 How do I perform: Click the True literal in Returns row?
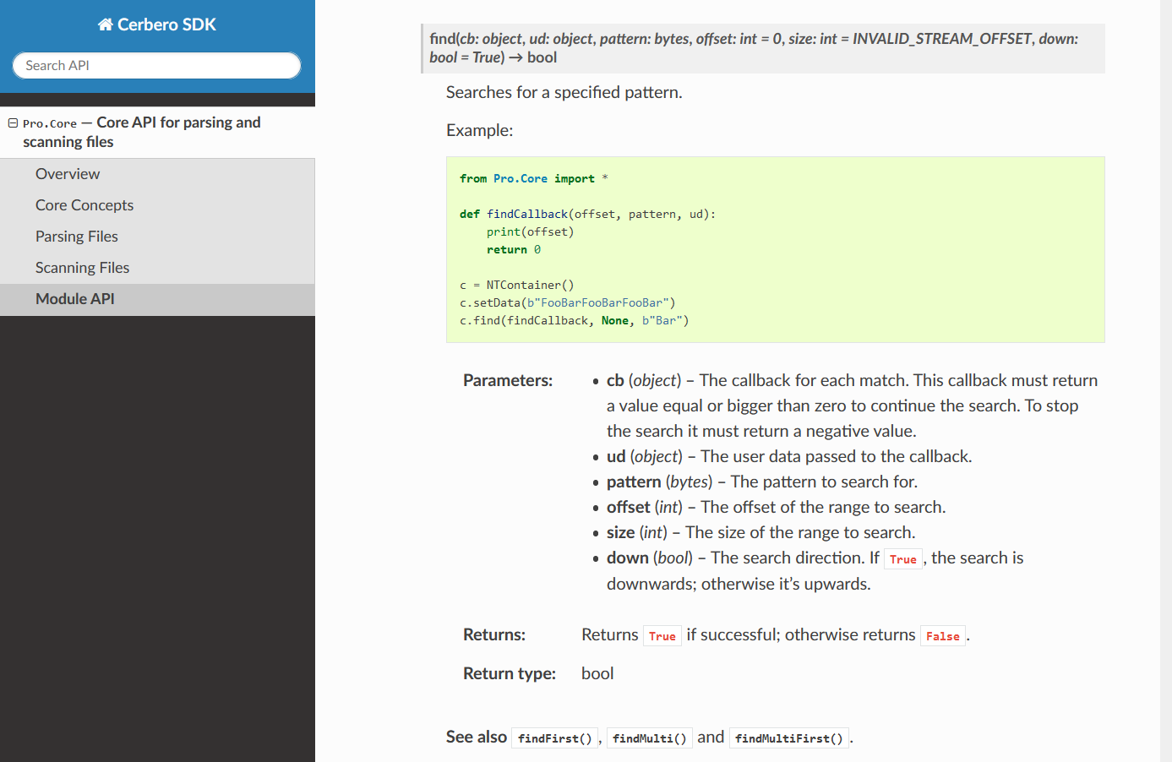(x=662, y=636)
